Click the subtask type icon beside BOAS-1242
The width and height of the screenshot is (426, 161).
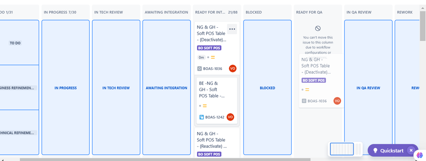(202, 117)
